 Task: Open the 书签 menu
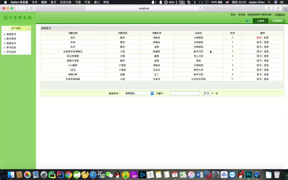(78, 2)
